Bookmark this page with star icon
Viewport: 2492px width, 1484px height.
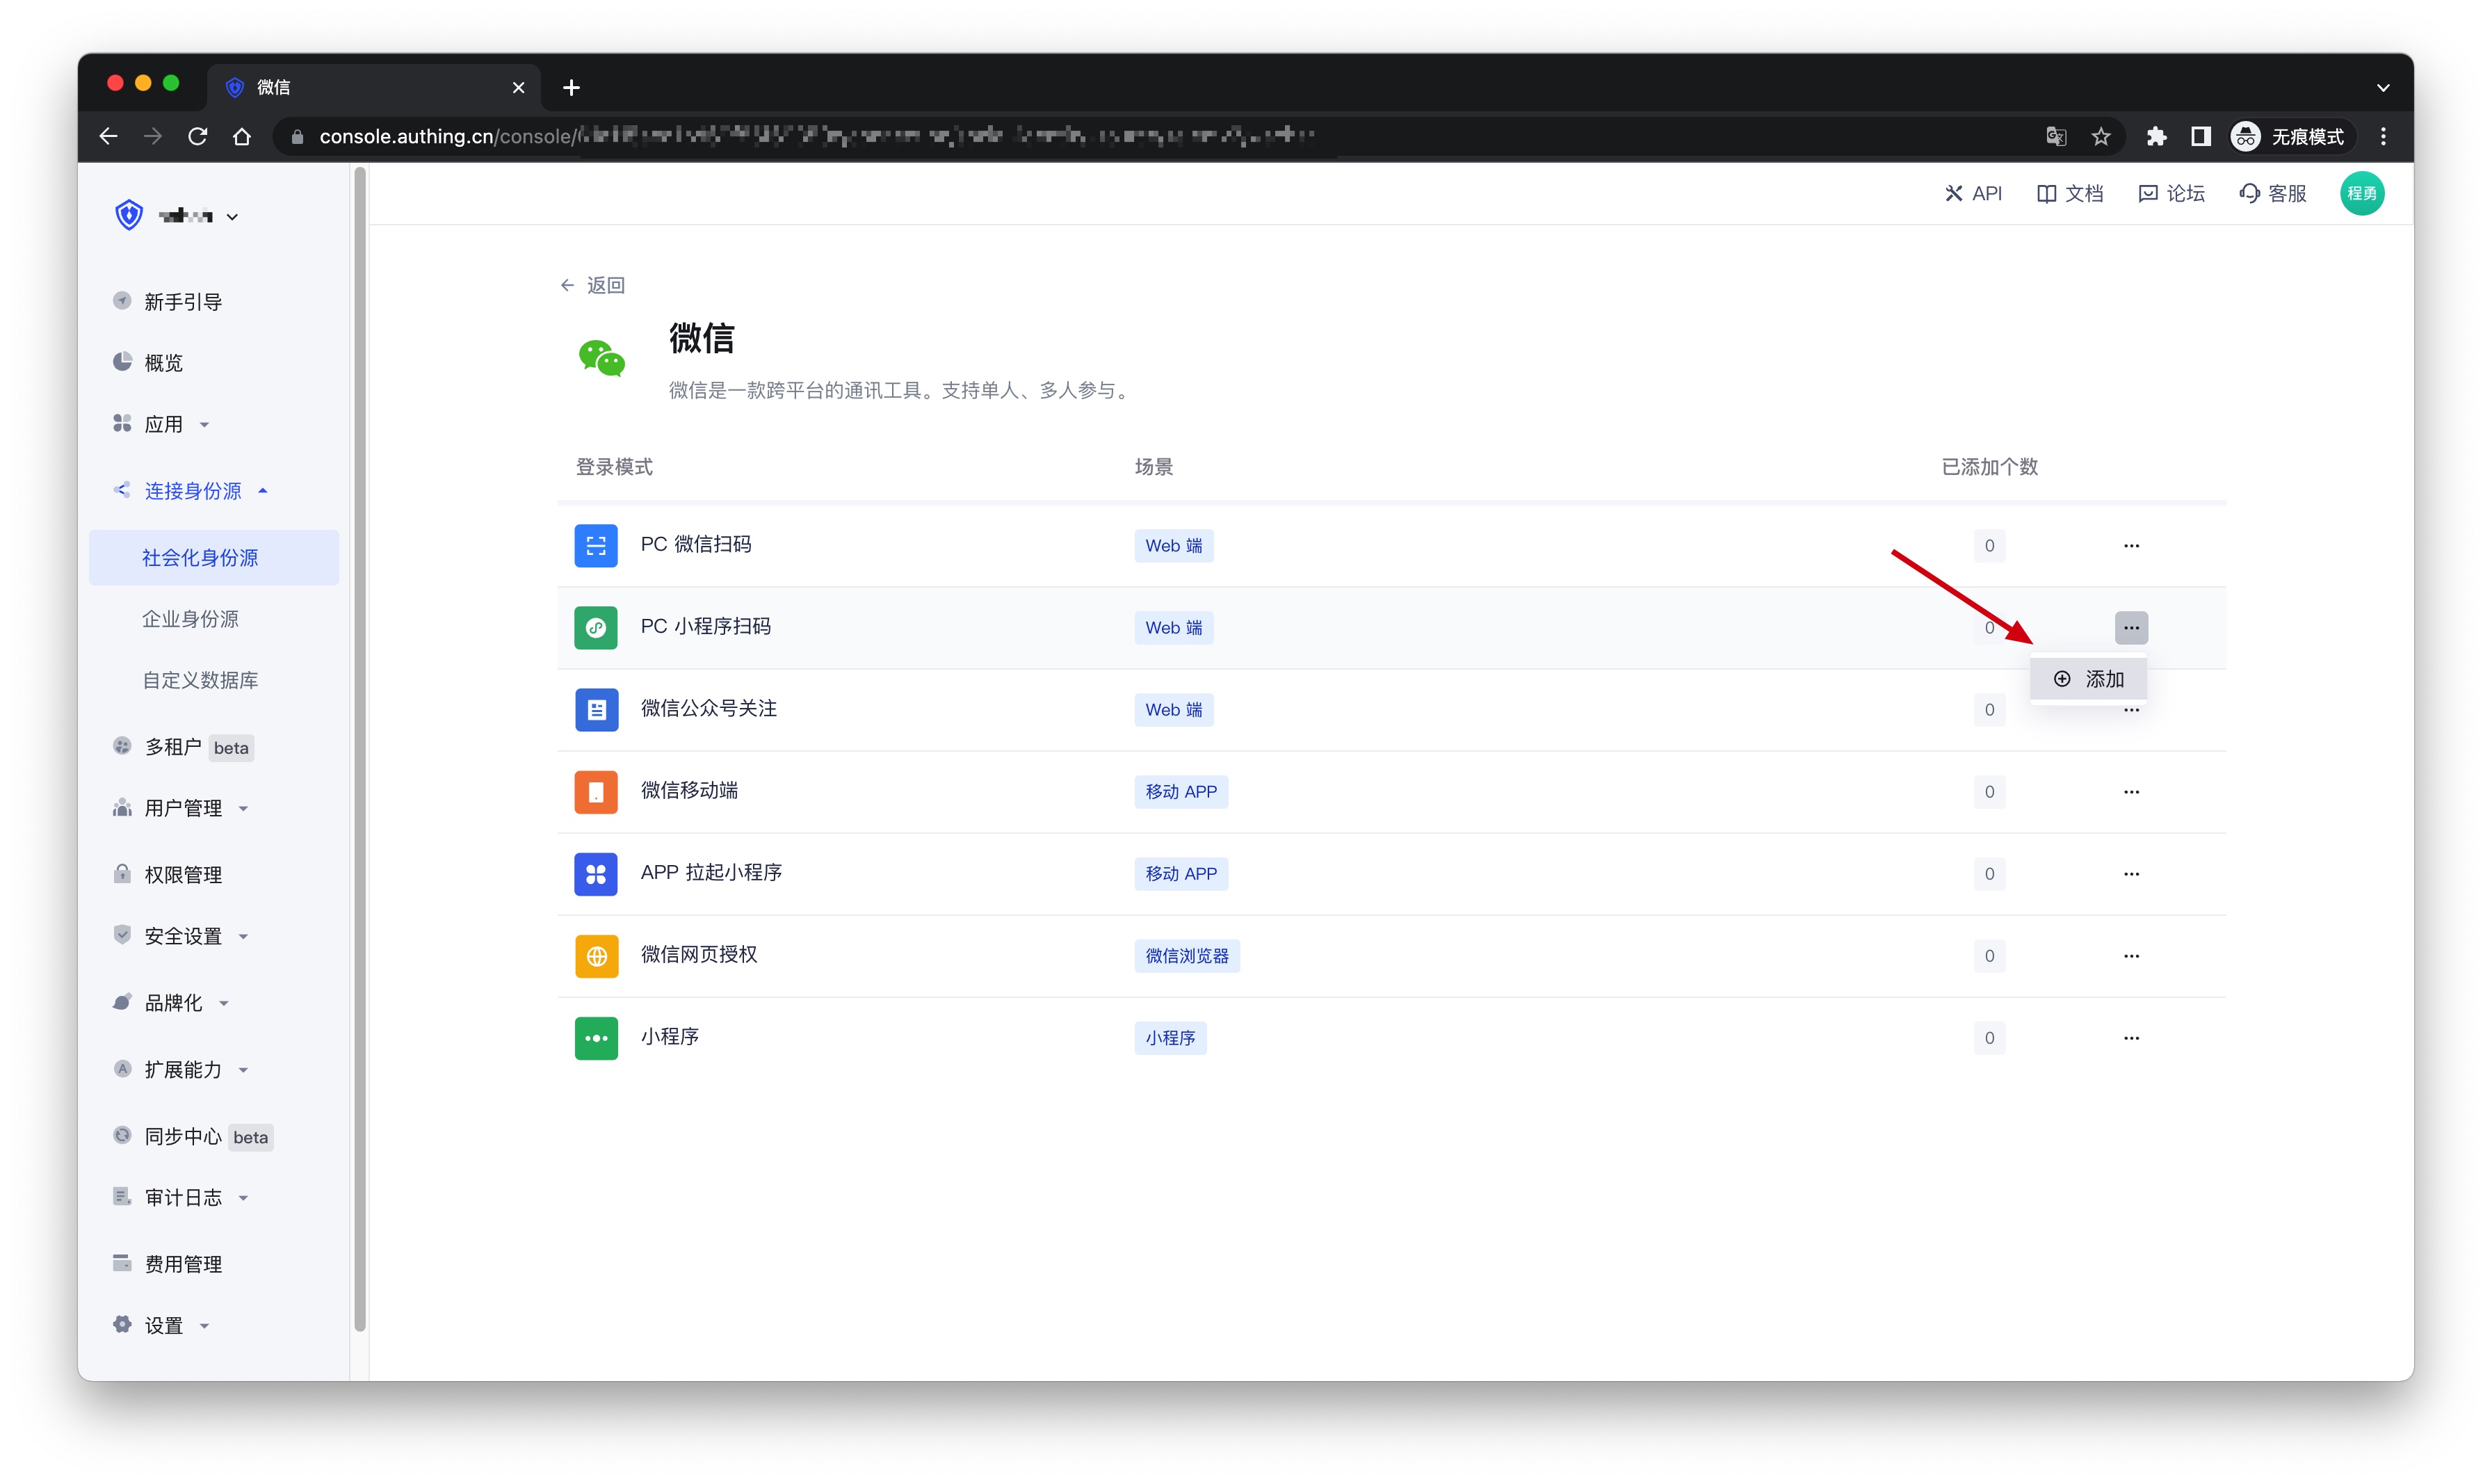(2100, 137)
